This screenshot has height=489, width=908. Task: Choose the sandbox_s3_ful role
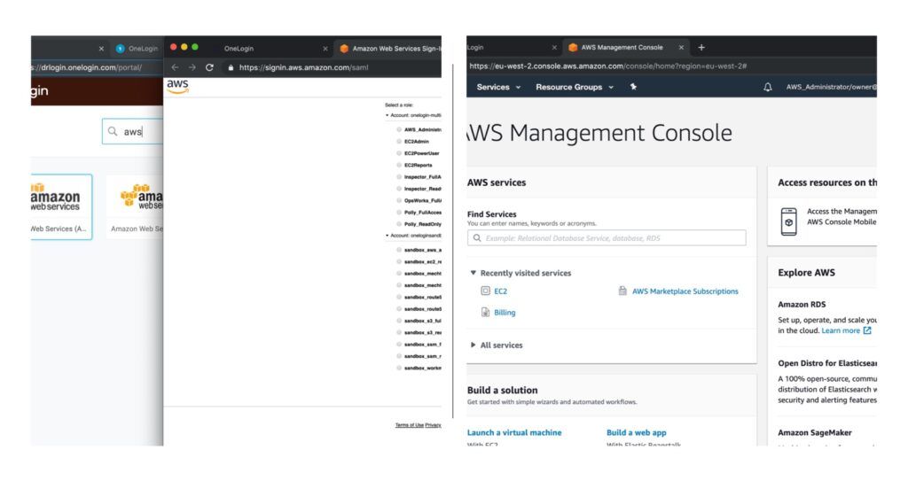(399, 321)
